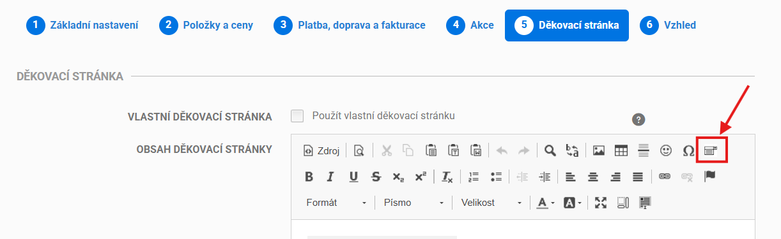The width and height of the screenshot is (781, 239).
Task: Insert horizontal line icon
Action: [644, 151]
